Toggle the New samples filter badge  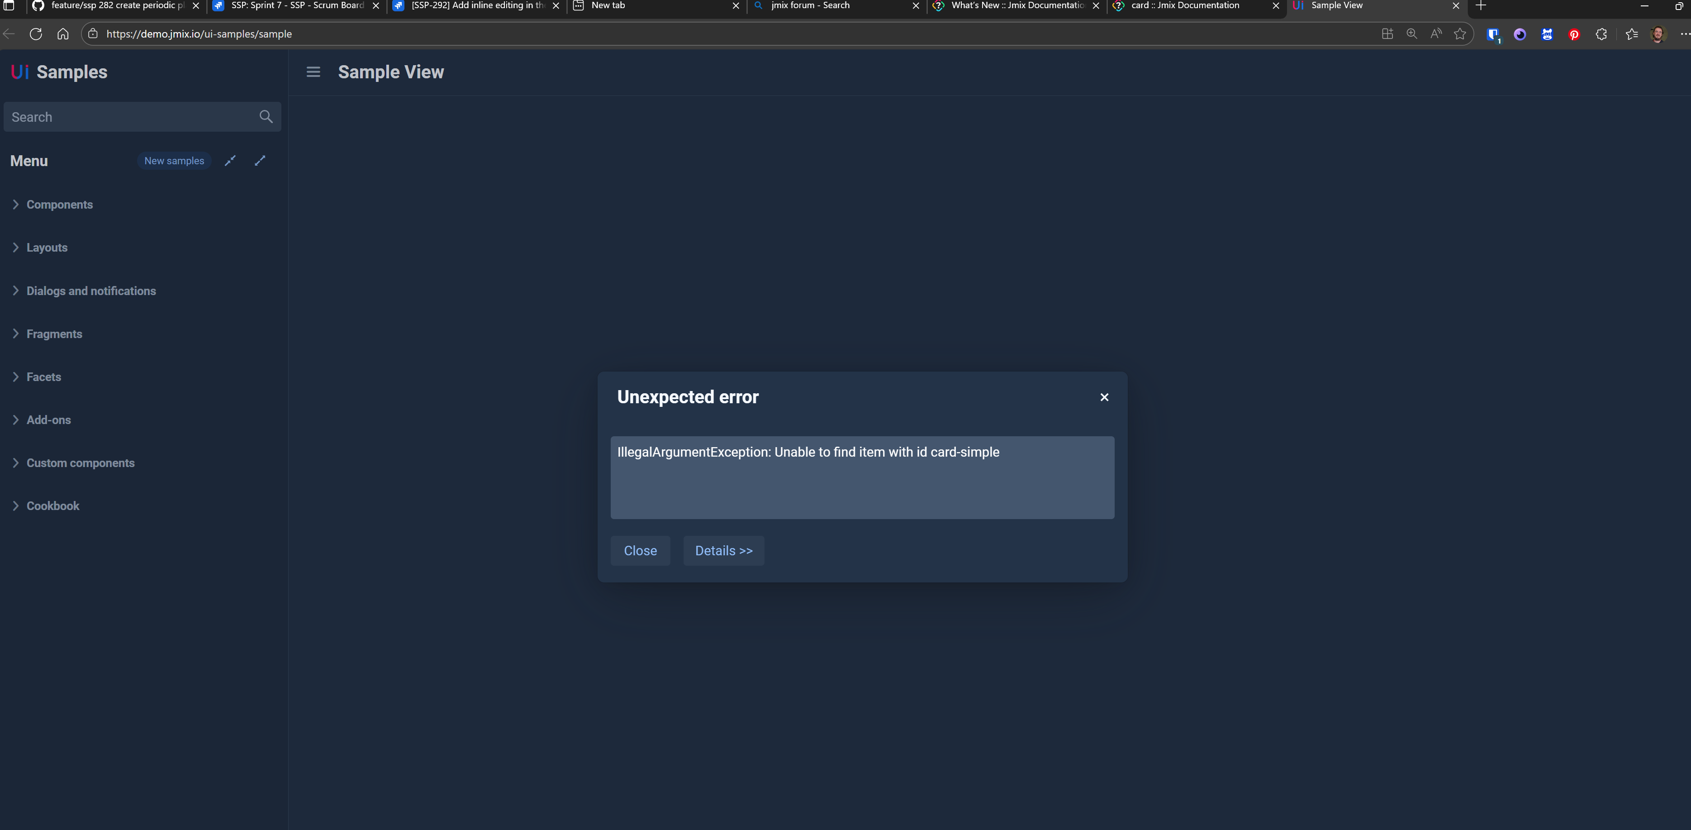pos(174,161)
